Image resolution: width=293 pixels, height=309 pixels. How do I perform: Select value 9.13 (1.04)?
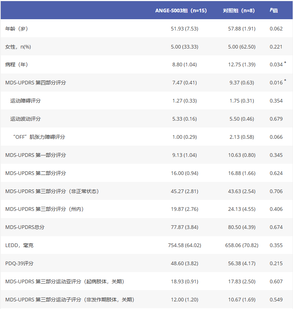tap(185, 155)
